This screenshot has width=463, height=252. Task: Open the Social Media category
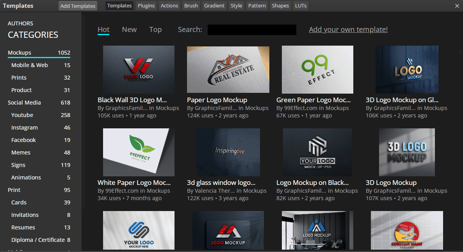[39, 103]
